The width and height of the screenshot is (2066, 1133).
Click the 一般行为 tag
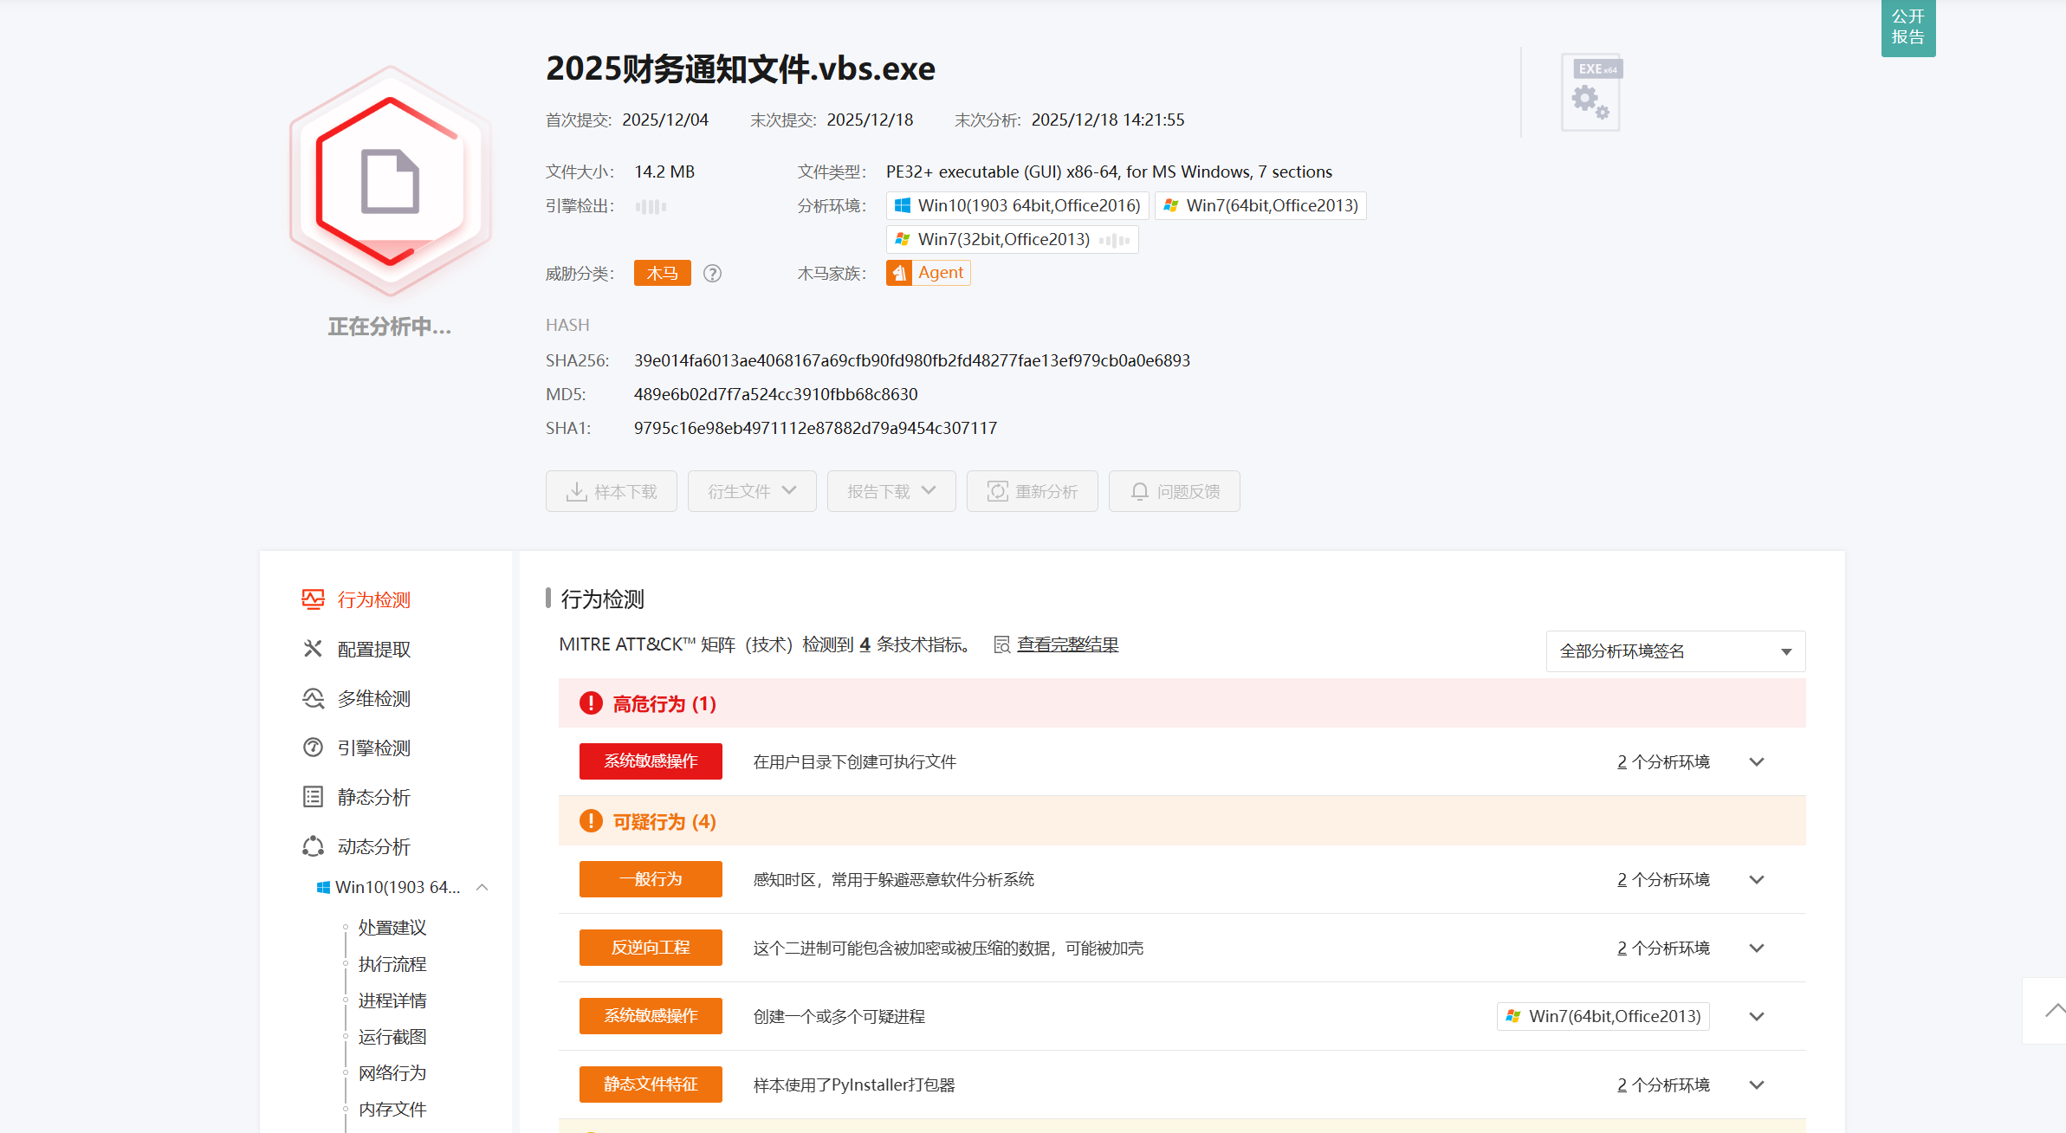click(651, 879)
